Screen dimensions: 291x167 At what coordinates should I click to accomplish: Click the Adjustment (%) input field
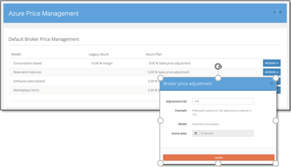pyautogui.click(x=223, y=101)
